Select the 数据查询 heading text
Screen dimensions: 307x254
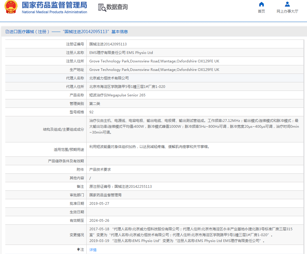[x=117, y=7]
